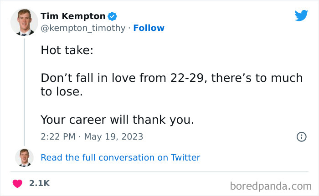This screenshot has height=196, width=319.
Task: Click the Tim Kempton display name
Action: coord(73,16)
